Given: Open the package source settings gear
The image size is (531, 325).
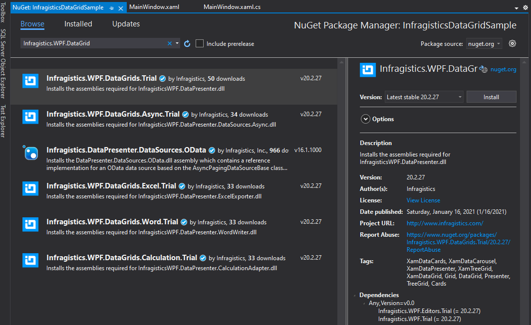Looking at the screenshot, I should pyautogui.click(x=513, y=43).
